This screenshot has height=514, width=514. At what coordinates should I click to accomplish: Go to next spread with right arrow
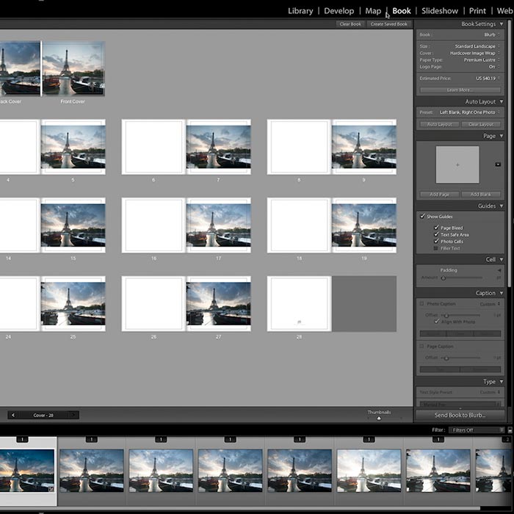[x=73, y=415]
